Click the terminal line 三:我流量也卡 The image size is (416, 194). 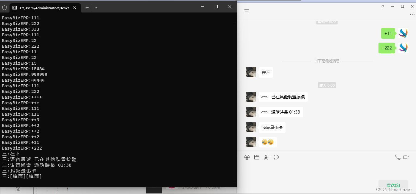(x=19, y=171)
